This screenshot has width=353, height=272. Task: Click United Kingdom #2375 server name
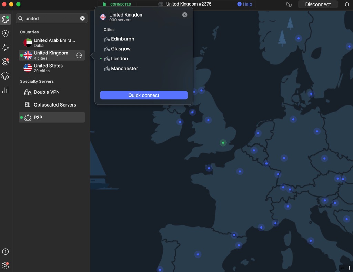(x=189, y=4)
